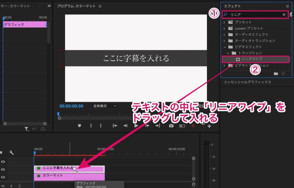Click the filter icon in the source panel
The height and width of the screenshot is (188, 294).
tap(26, 129)
